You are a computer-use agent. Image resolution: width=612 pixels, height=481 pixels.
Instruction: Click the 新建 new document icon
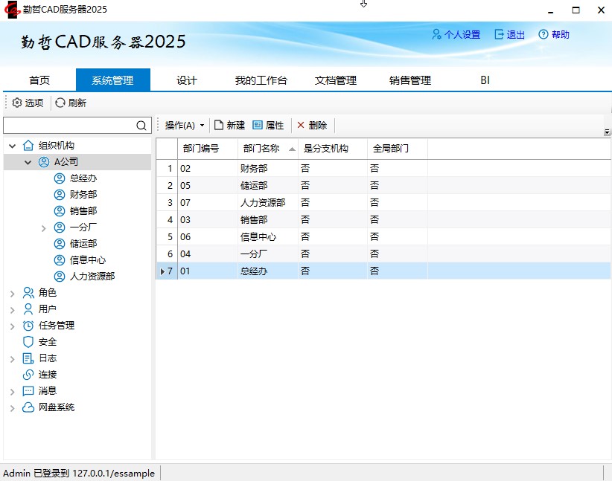coord(219,126)
